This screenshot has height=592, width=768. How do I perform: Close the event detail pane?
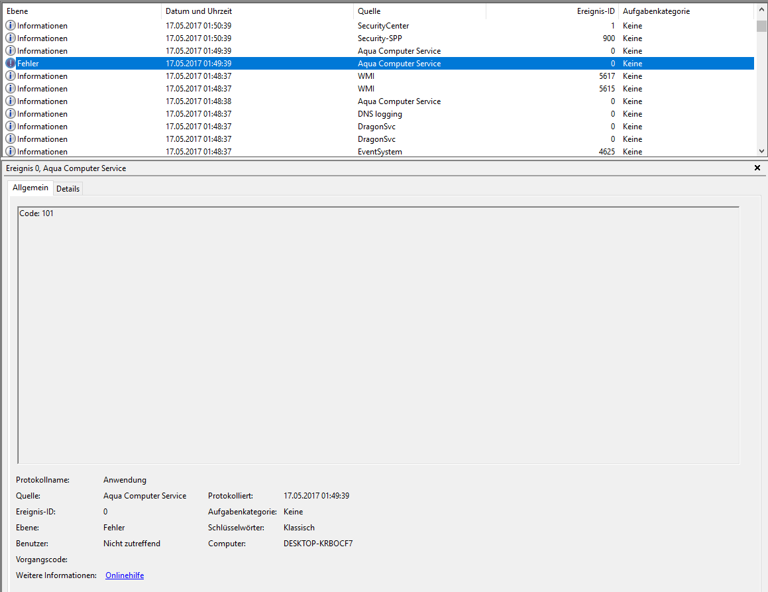point(757,168)
